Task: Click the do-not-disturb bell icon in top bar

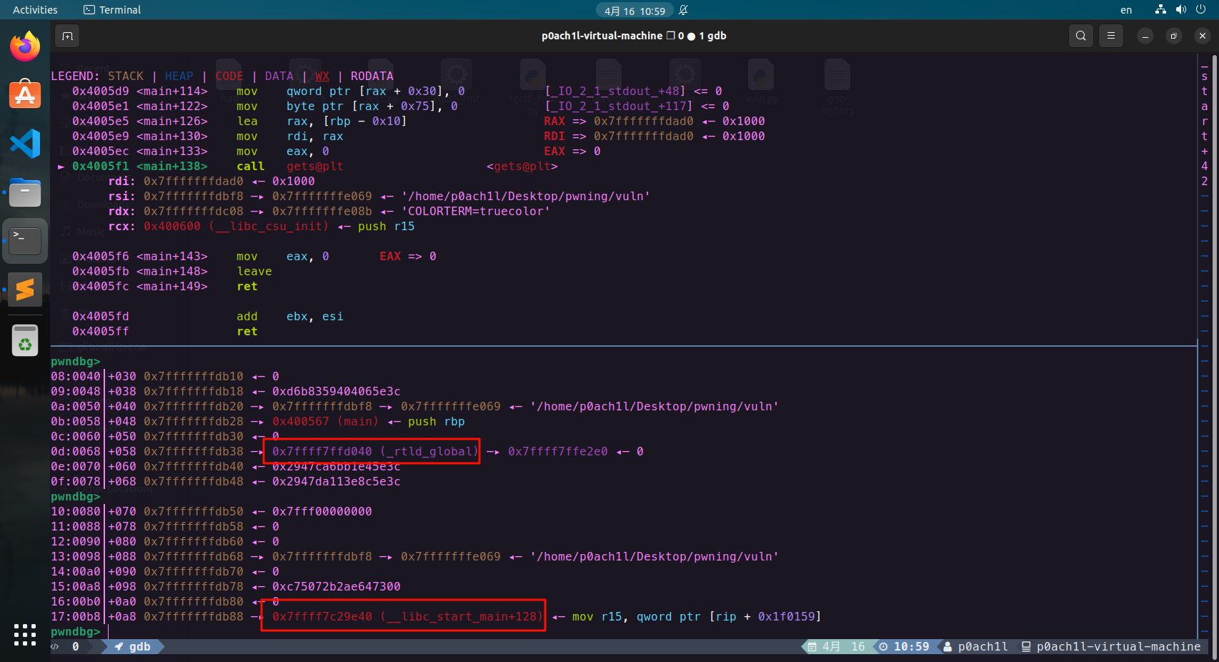Action: [x=684, y=10]
